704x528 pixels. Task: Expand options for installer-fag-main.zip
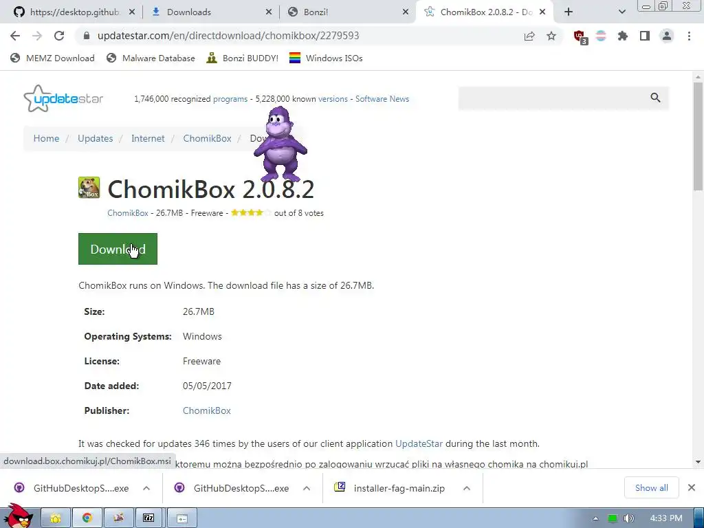467,488
